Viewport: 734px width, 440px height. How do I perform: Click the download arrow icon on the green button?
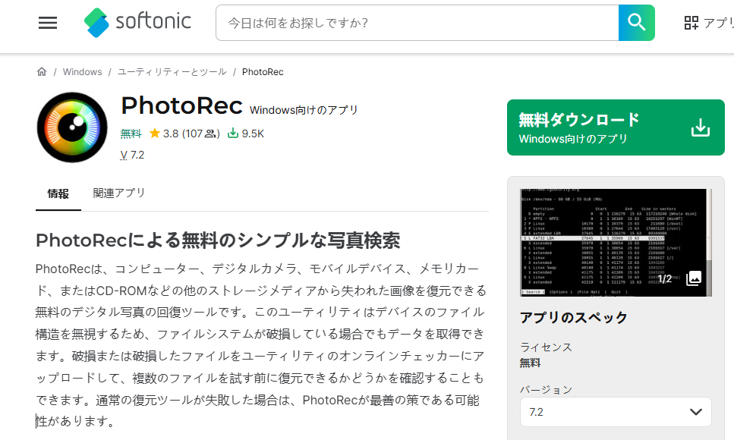698,127
